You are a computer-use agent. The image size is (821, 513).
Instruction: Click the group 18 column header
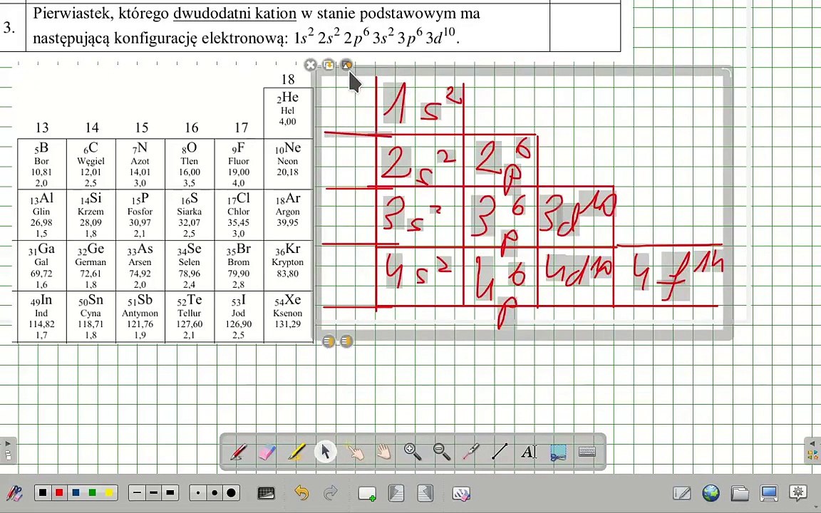(288, 80)
